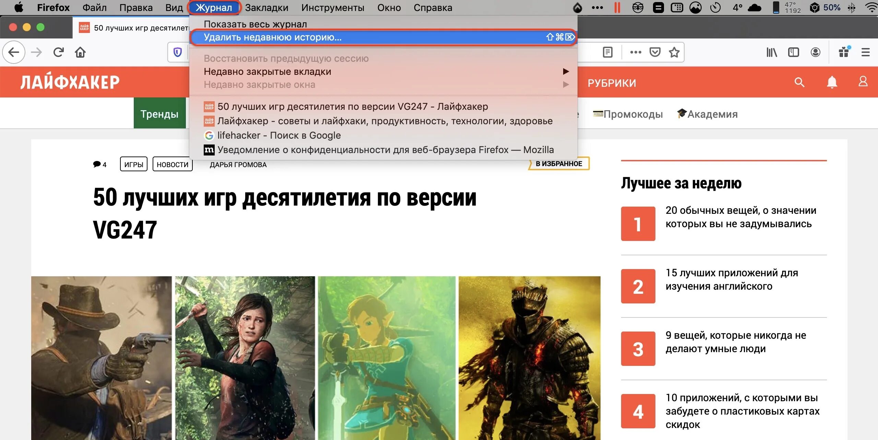Bookmark this page with star icon
The image size is (878, 440).
(674, 52)
